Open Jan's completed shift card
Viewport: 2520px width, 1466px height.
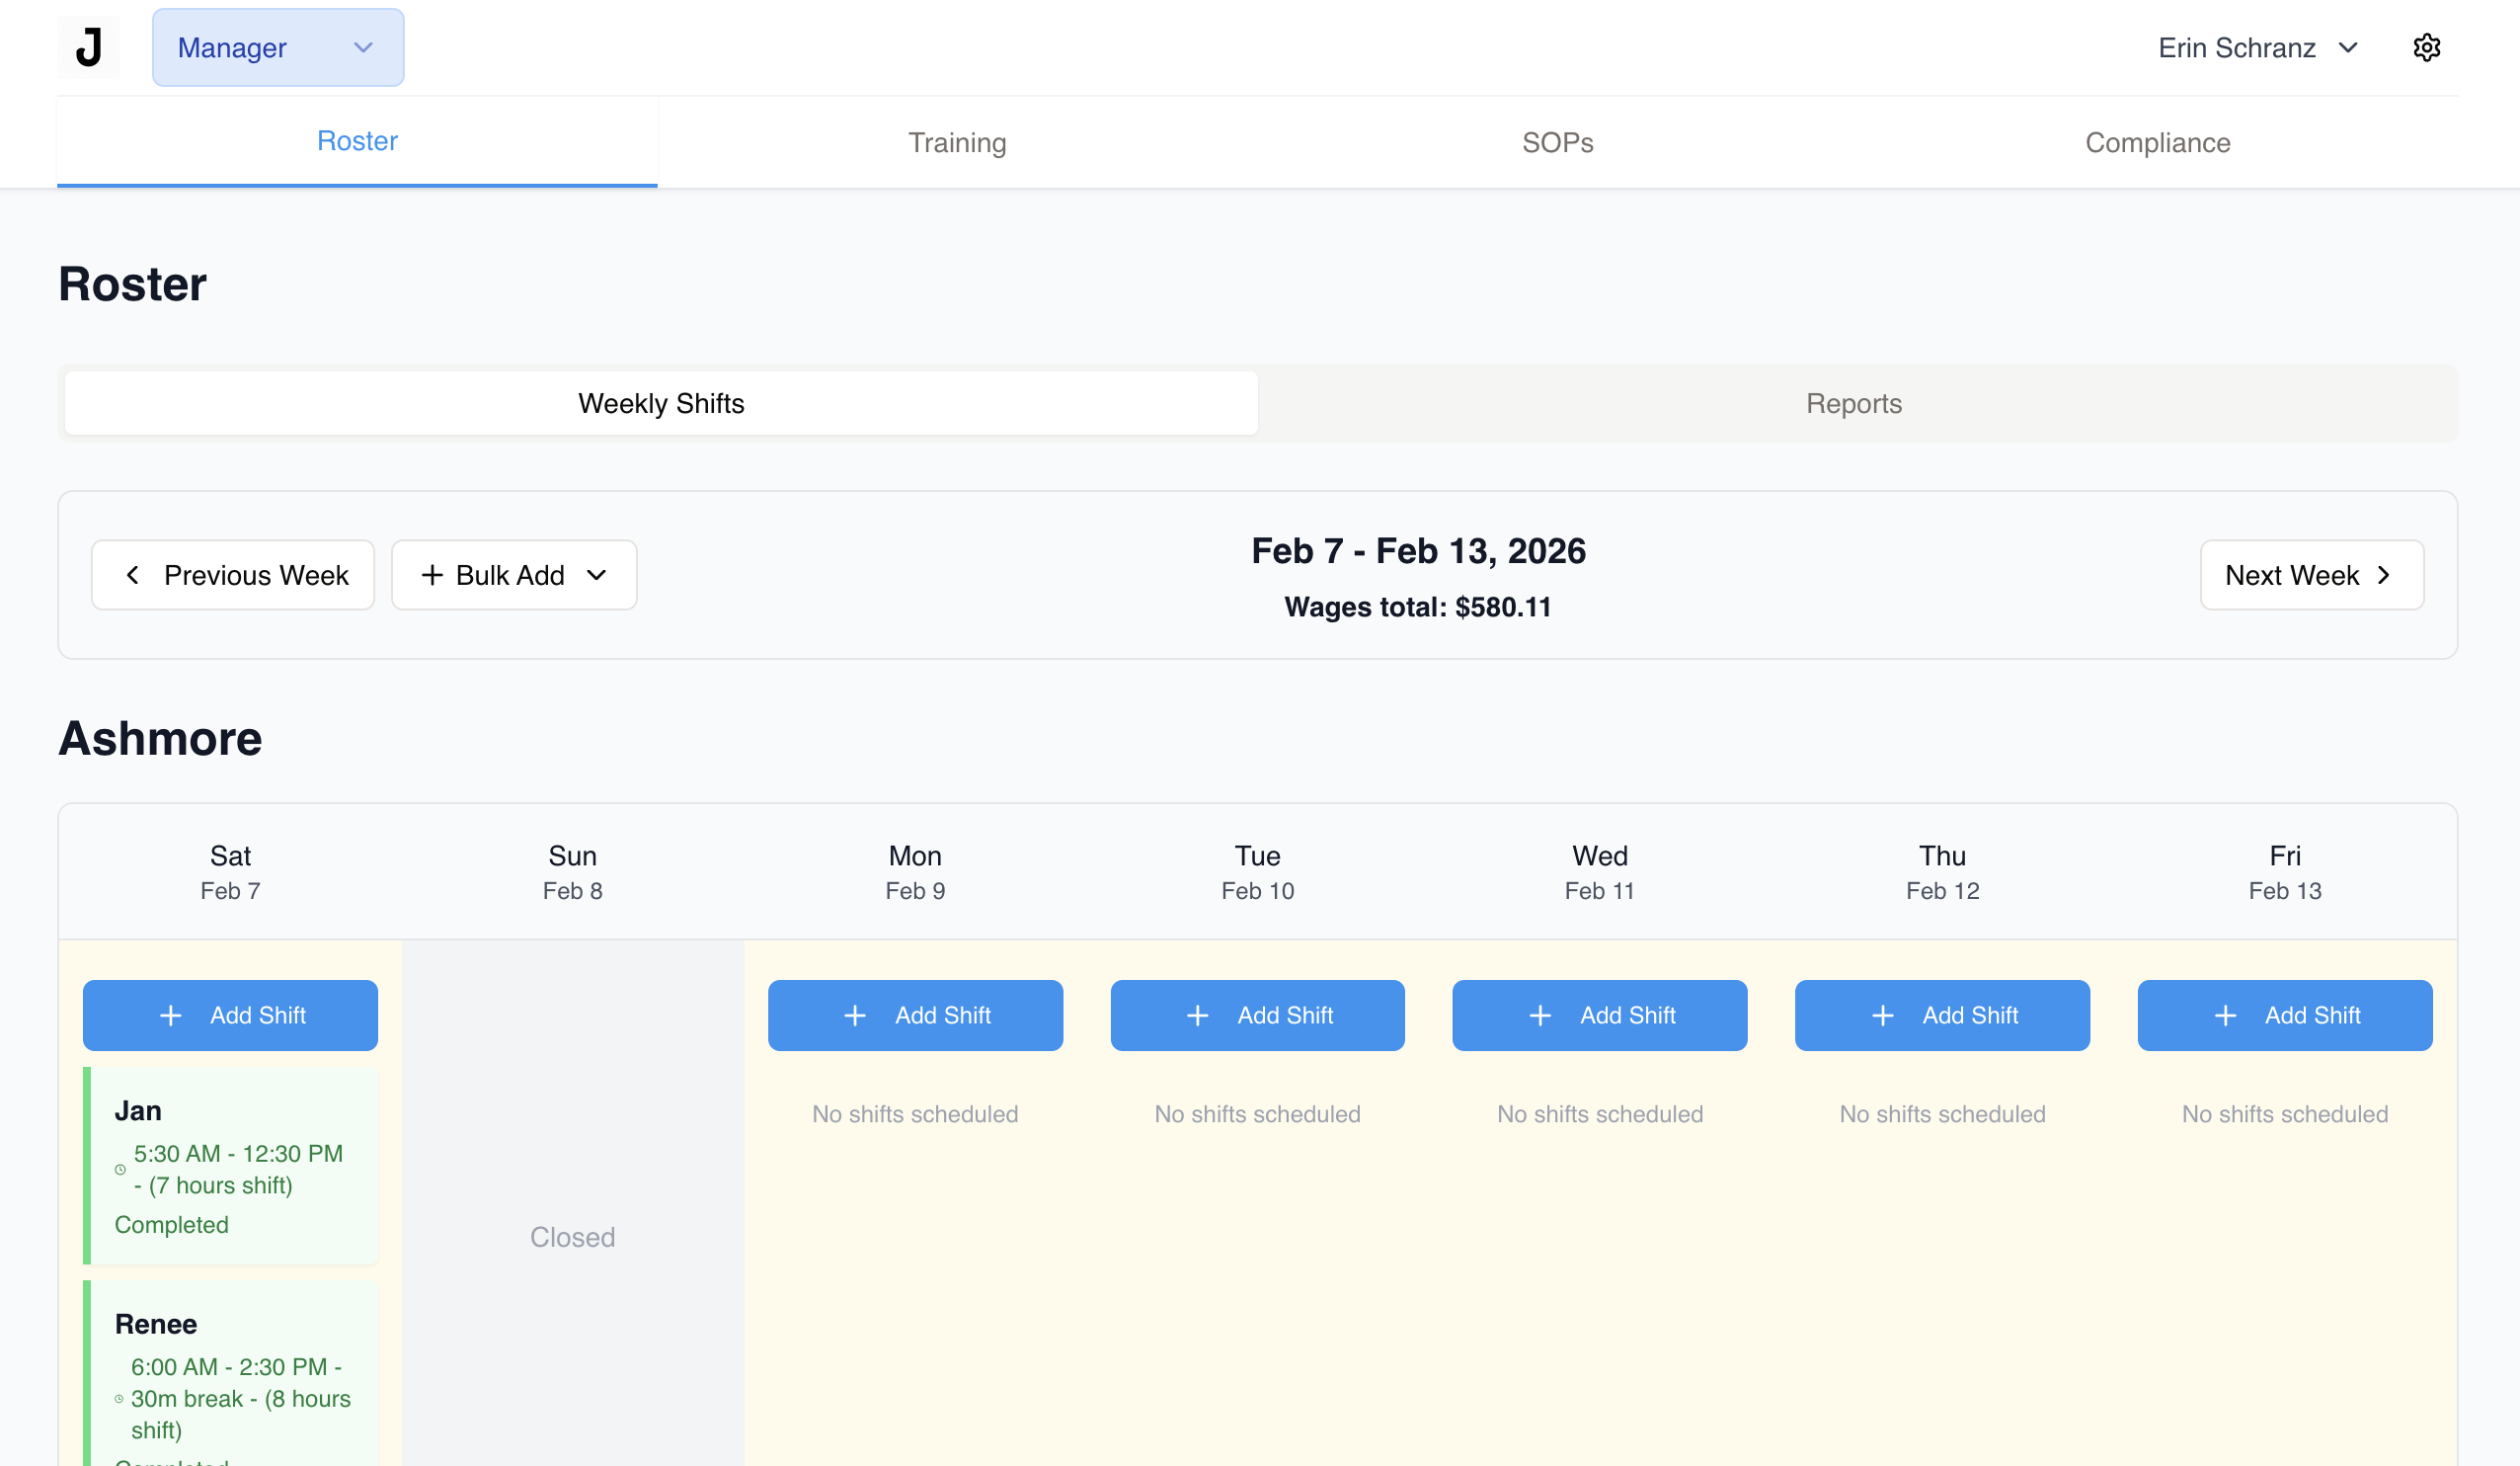(232, 1165)
